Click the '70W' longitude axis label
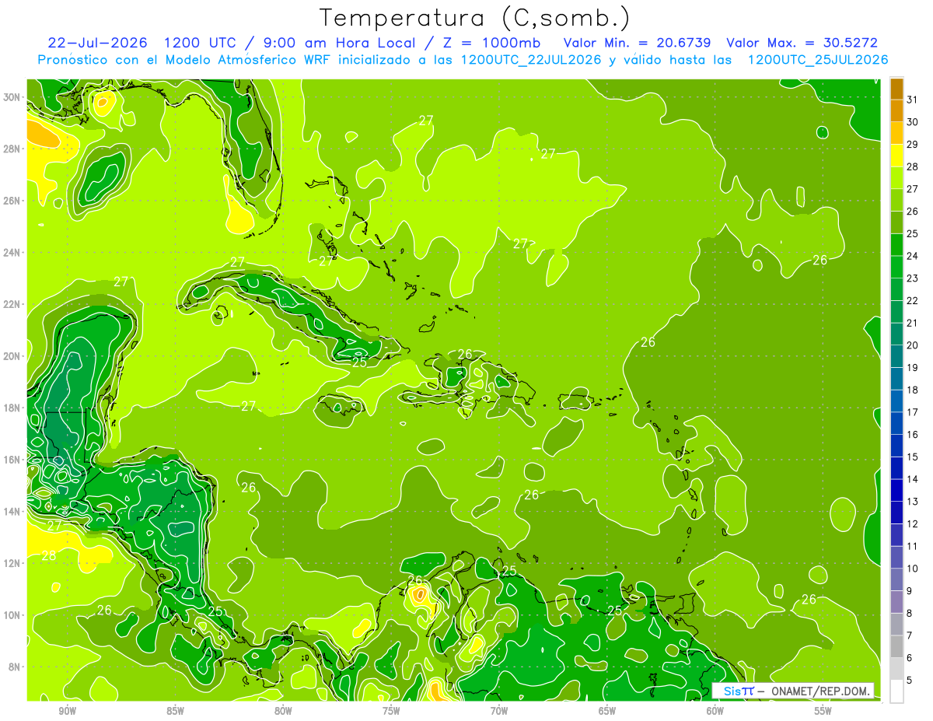Viewport: 933px width, 721px height. 499,711
